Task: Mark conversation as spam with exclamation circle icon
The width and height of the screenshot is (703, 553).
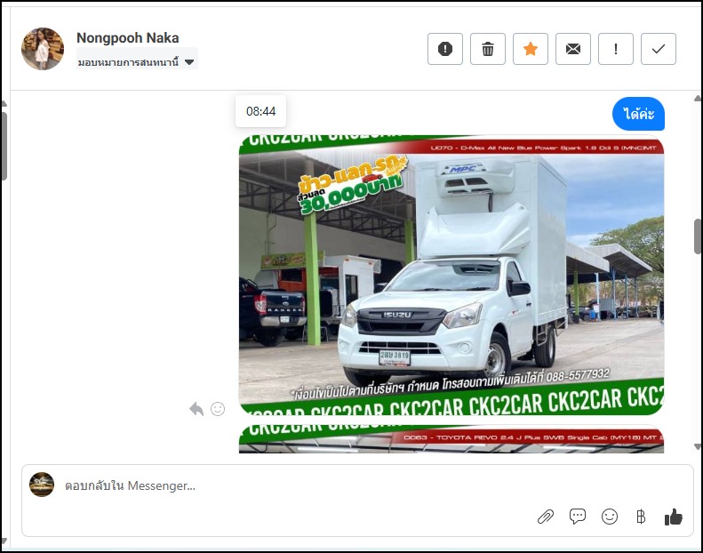Action: 444,49
